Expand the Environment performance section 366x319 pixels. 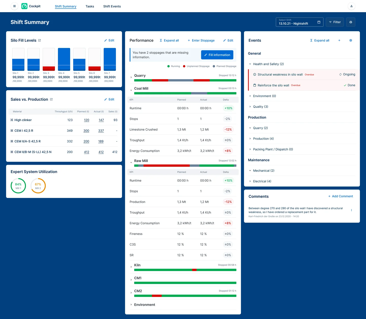coord(131,305)
